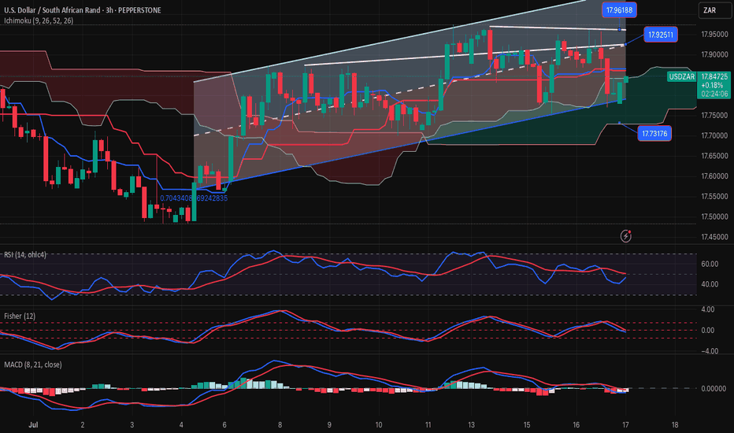Click the 17.45000 price axis label
Viewport: 734px width, 433px height.
[714, 237]
